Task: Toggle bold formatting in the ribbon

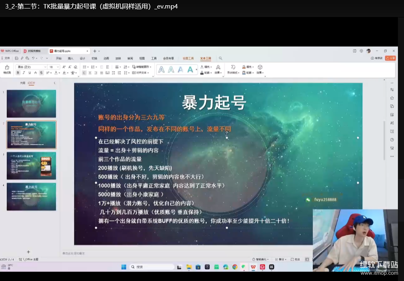Action: 18,73
